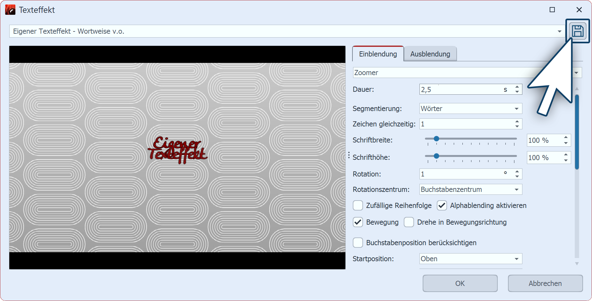Image resolution: width=592 pixels, height=301 pixels.
Task: Expand the Rotationszentrum dropdown
Action: [x=516, y=190]
